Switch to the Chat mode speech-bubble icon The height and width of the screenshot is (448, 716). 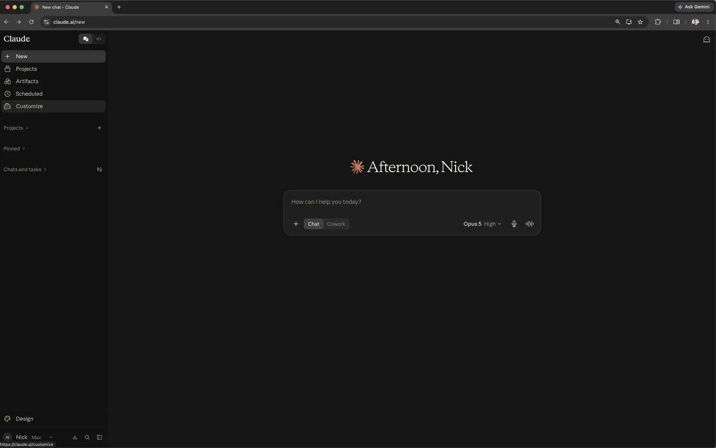[85, 39]
